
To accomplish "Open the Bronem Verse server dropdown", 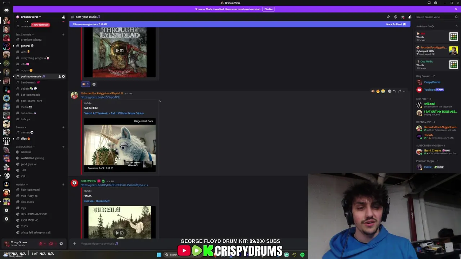I will (x=31, y=17).
